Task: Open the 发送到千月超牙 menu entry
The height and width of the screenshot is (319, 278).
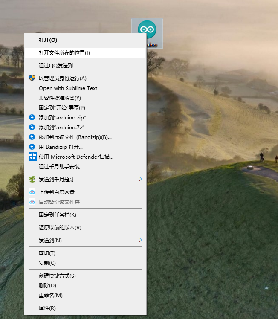Action: pos(85,179)
